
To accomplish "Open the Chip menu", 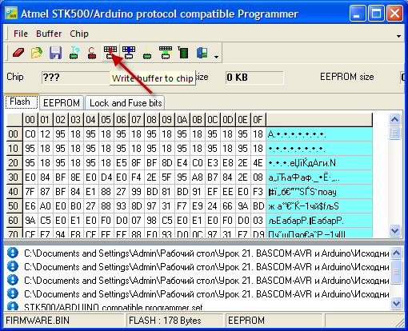I will click(79, 34).
